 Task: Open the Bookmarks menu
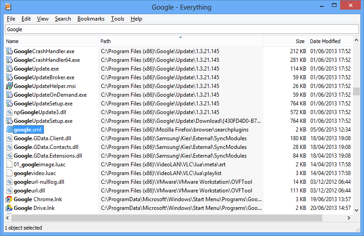(91, 19)
